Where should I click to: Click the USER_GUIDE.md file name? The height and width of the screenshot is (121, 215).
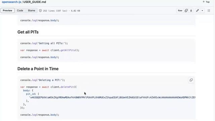35,2
